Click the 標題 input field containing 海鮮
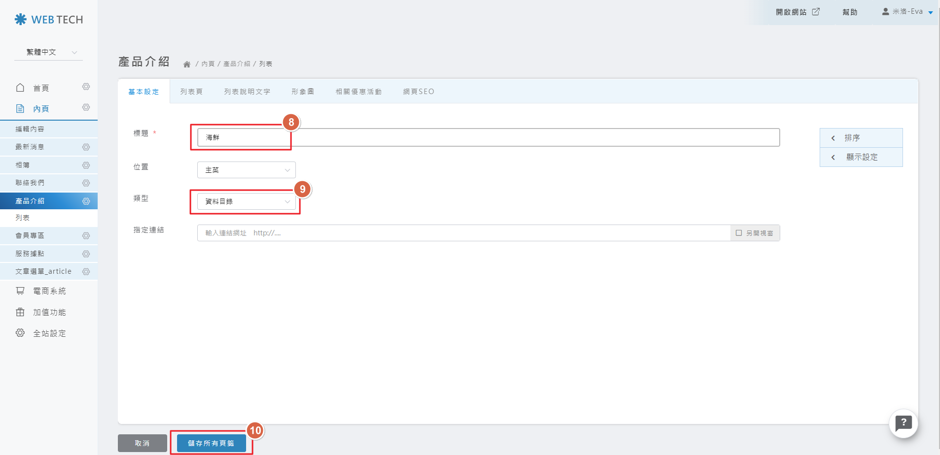Viewport: 940px width, 455px height. pyautogui.click(x=488, y=137)
